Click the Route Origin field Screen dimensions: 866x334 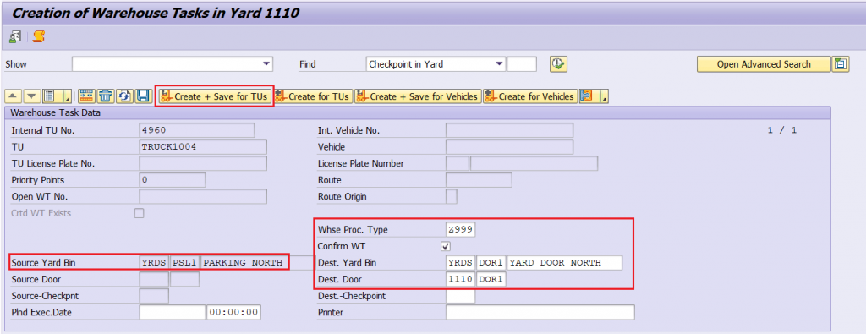(x=452, y=196)
